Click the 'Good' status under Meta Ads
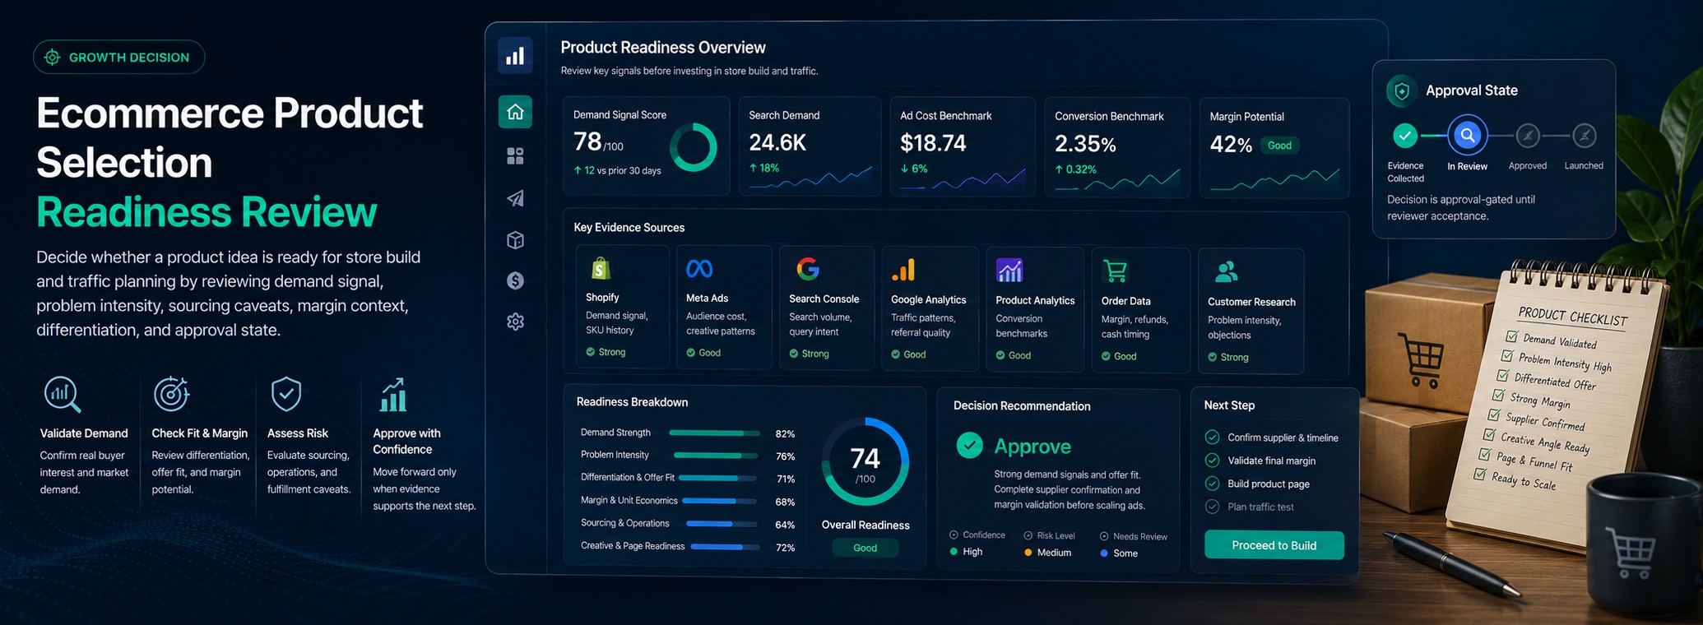Screen dimensions: 1703x625 click(703, 353)
